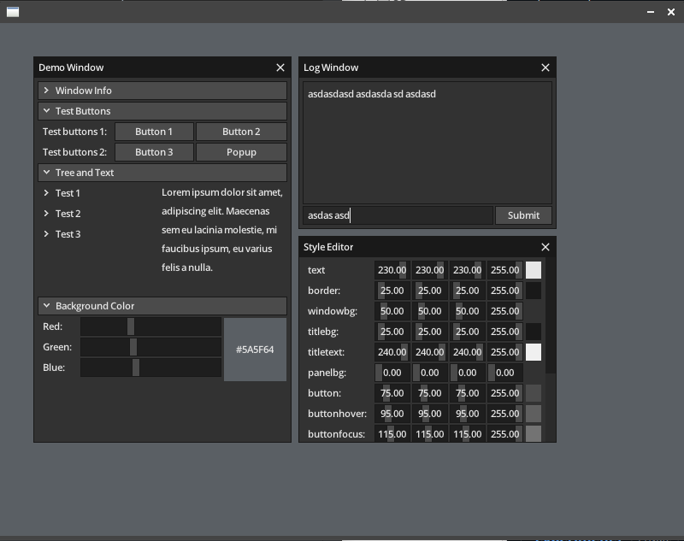Viewport: 684px width, 541px height.
Task: Click Button 3
Action: (154, 152)
